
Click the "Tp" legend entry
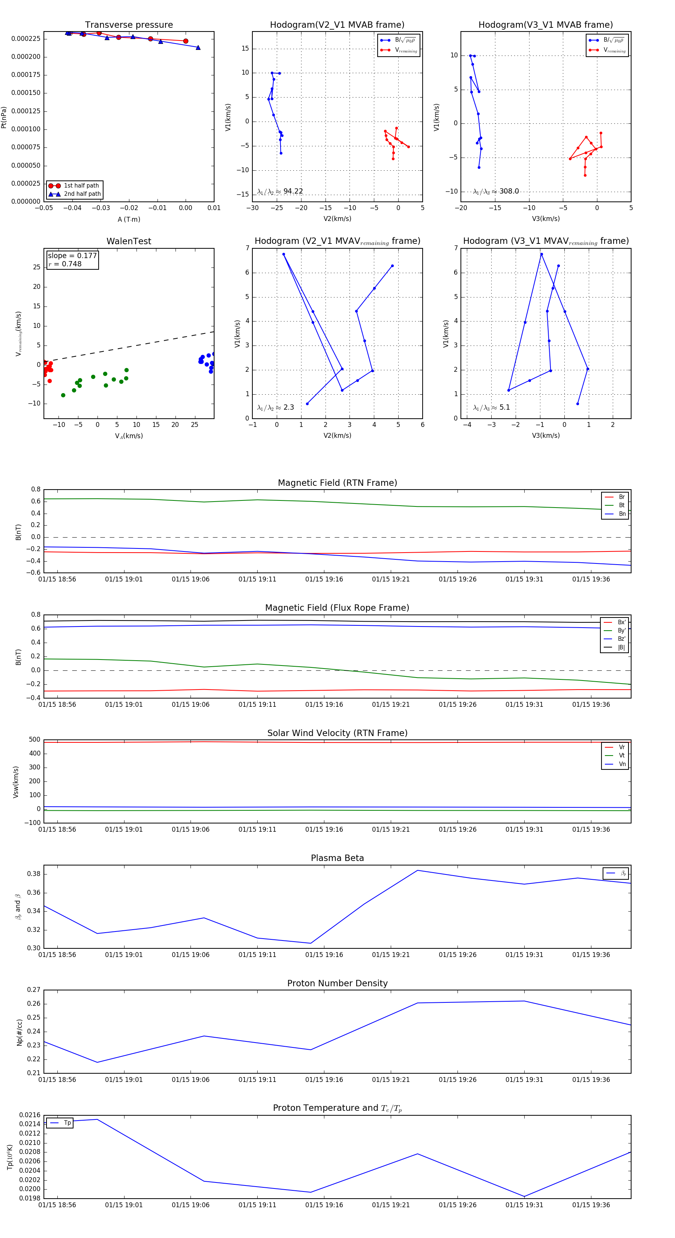(60, 1123)
